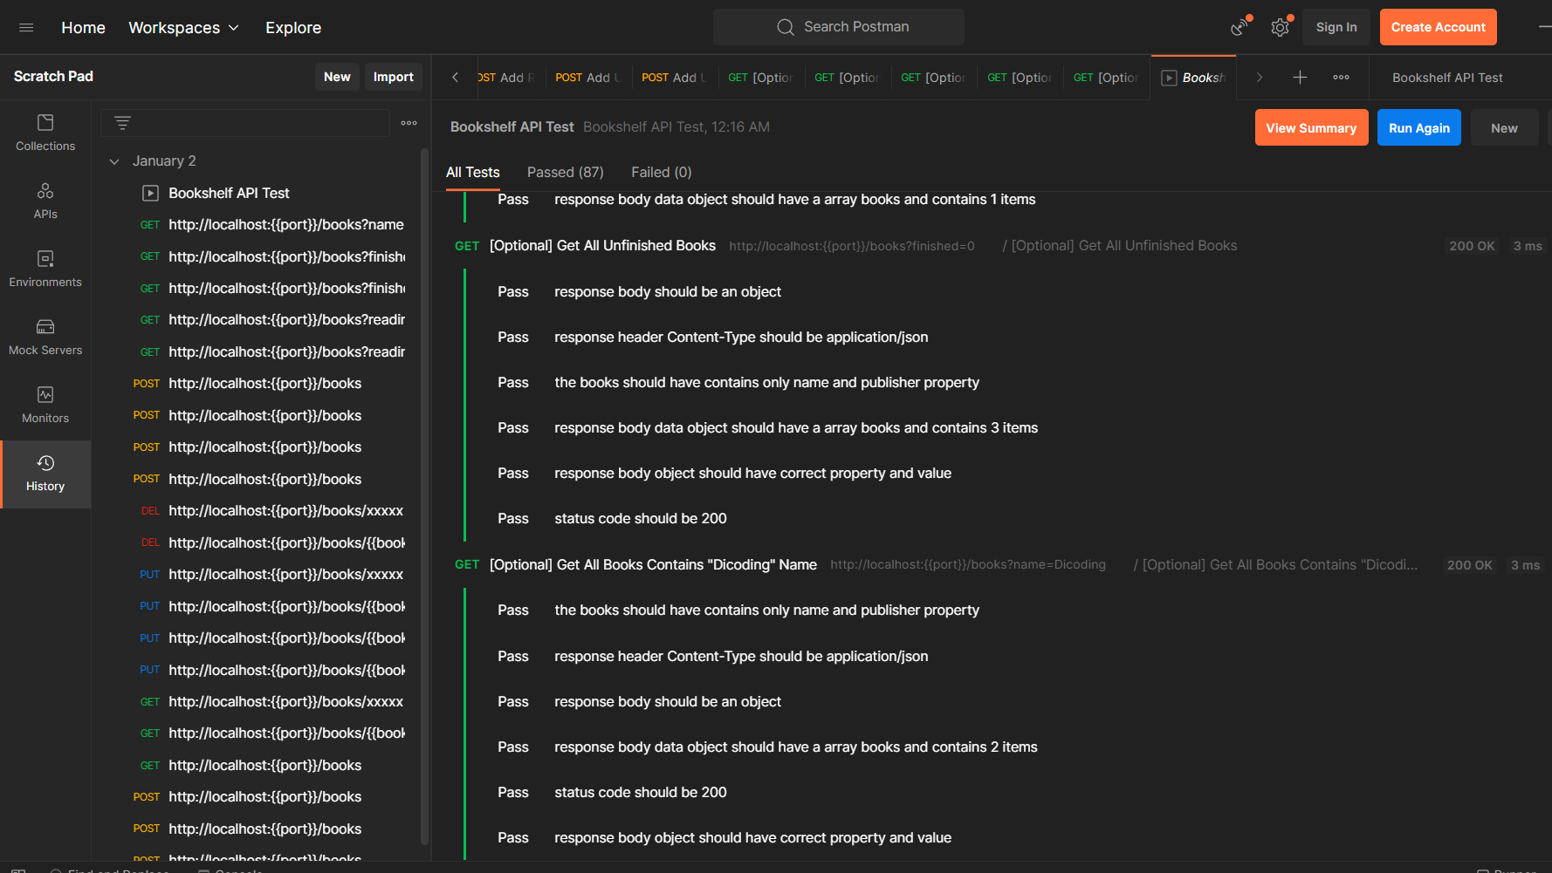Open Environments in sidebar

(x=45, y=269)
